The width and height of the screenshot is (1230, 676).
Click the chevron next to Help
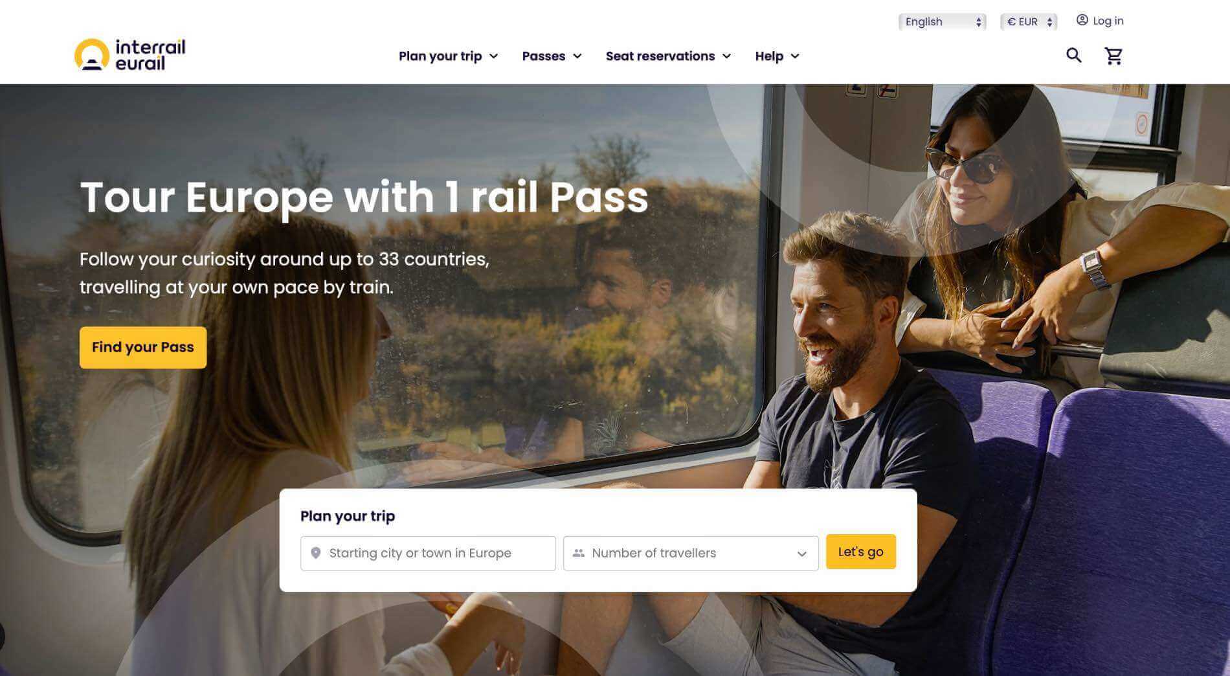[x=795, y=56]
